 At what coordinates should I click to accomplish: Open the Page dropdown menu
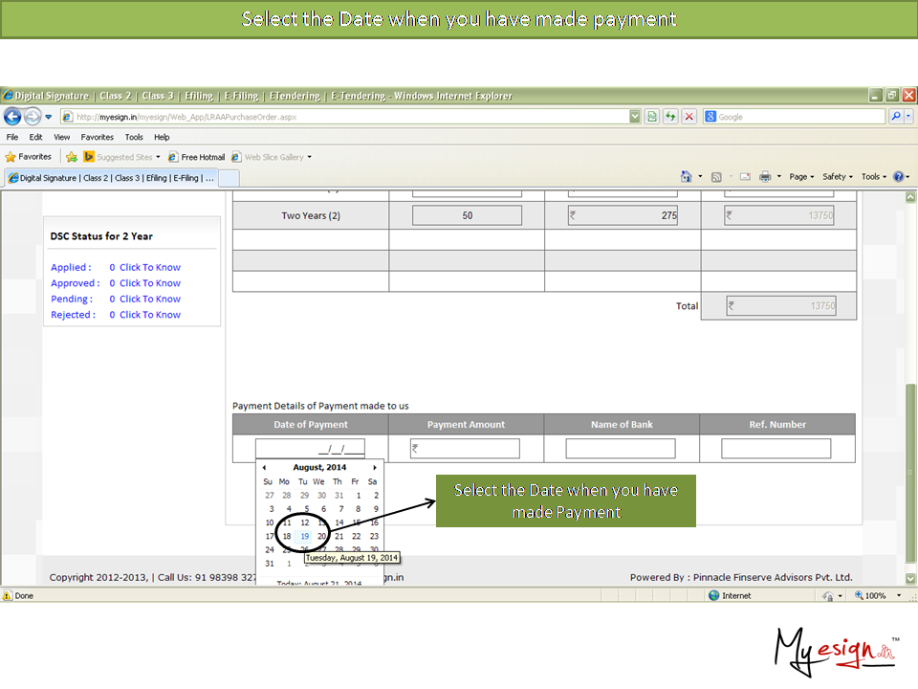801,177
